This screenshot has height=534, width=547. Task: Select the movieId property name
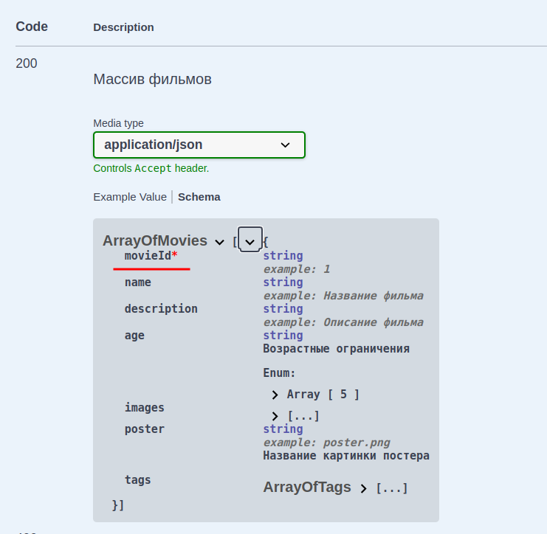pyautogui.click(x=147, y=256)
